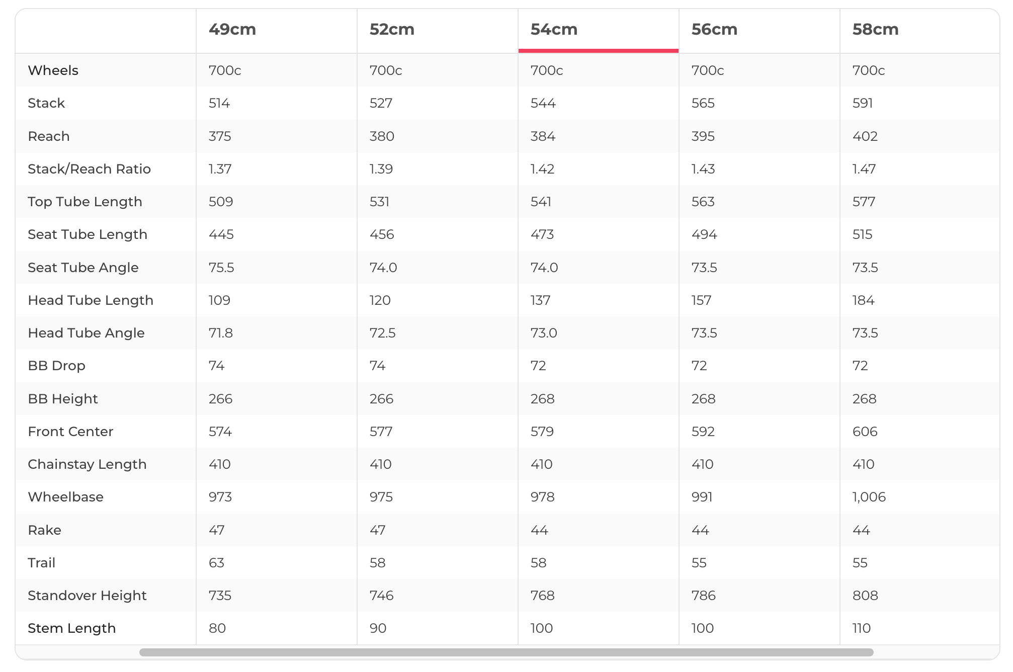
Task: Select the Wheelbase row label
Action: (x=65, y=497)
